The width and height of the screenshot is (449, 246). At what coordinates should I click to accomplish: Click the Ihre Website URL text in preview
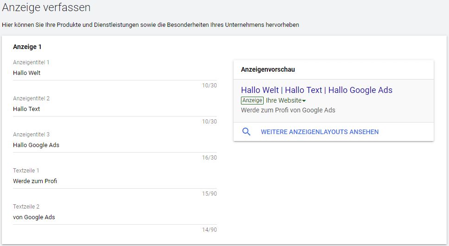point(283,100)
